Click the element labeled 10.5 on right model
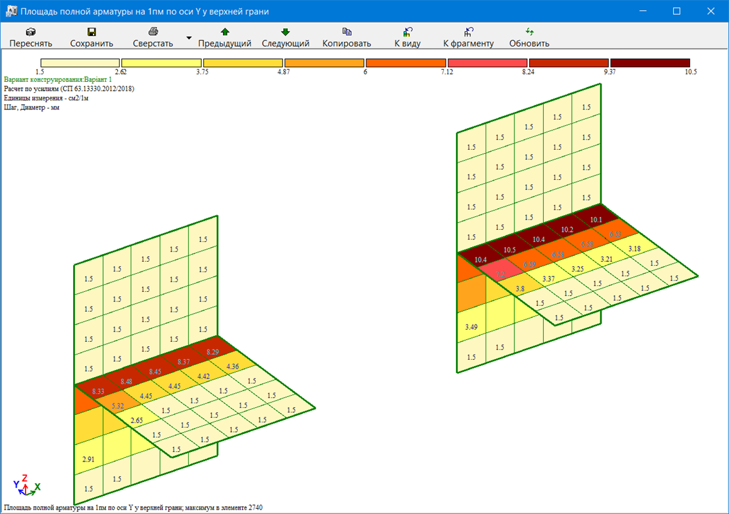The image size is (729, 514). [x=510, y=250]
